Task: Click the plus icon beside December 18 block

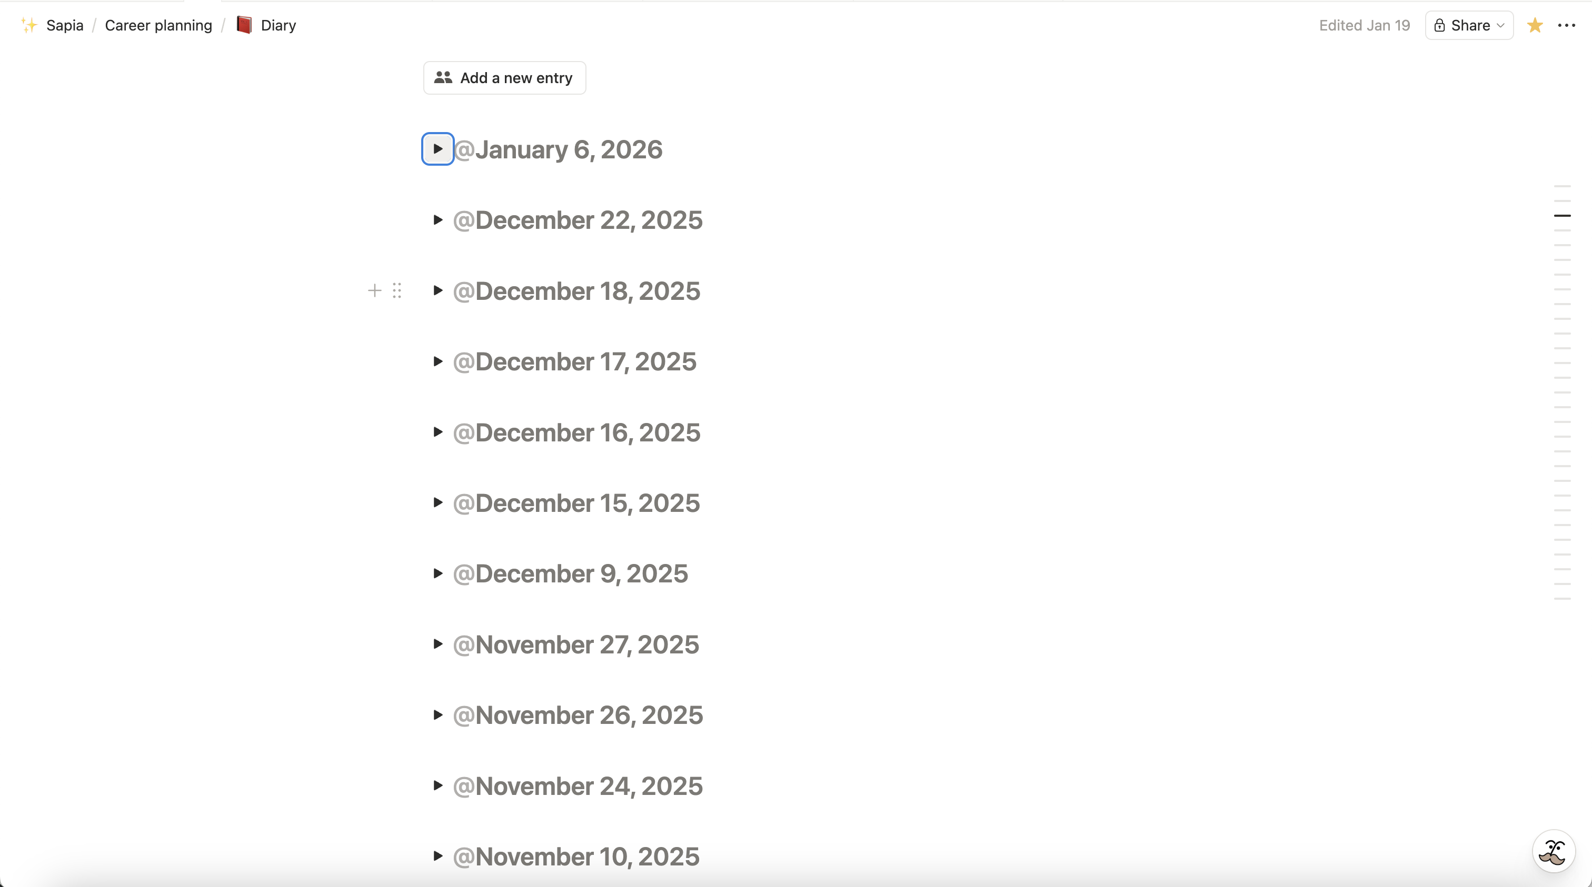Action: click(374, 291)
